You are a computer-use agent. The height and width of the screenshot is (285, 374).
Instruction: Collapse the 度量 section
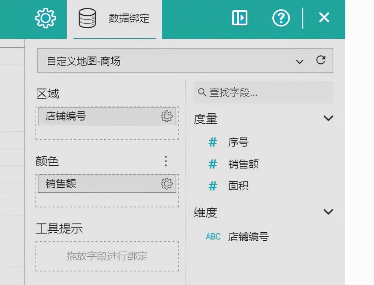tap(328, 118)
